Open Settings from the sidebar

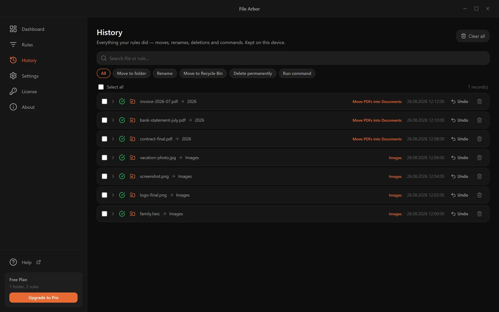(x=43, y=76)
